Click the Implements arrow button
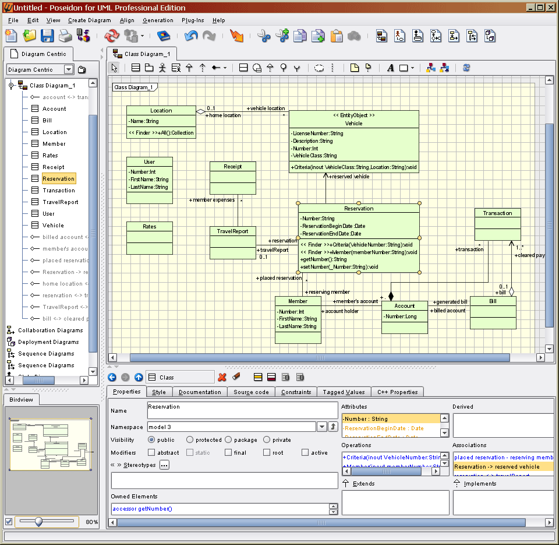This screenshot has height=545, width=559. pyautogui.click(x=457, y=484)
